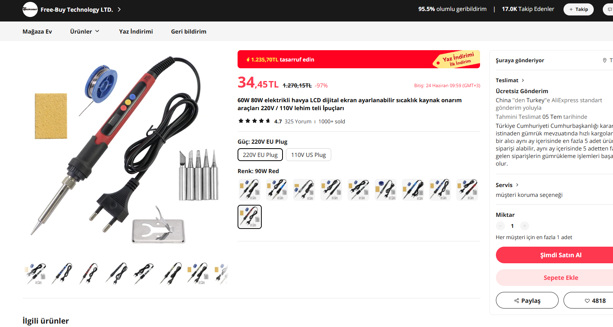Follow the store with Takip button

tap(579, 9)
